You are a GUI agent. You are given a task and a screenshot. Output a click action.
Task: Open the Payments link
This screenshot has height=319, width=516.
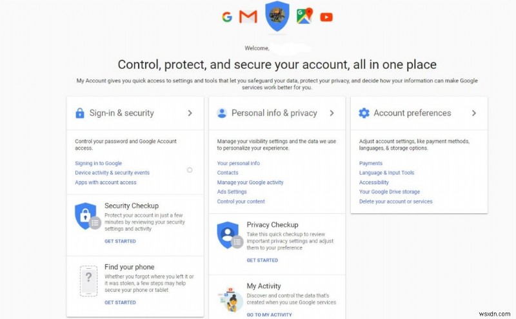tap(371, 164)
